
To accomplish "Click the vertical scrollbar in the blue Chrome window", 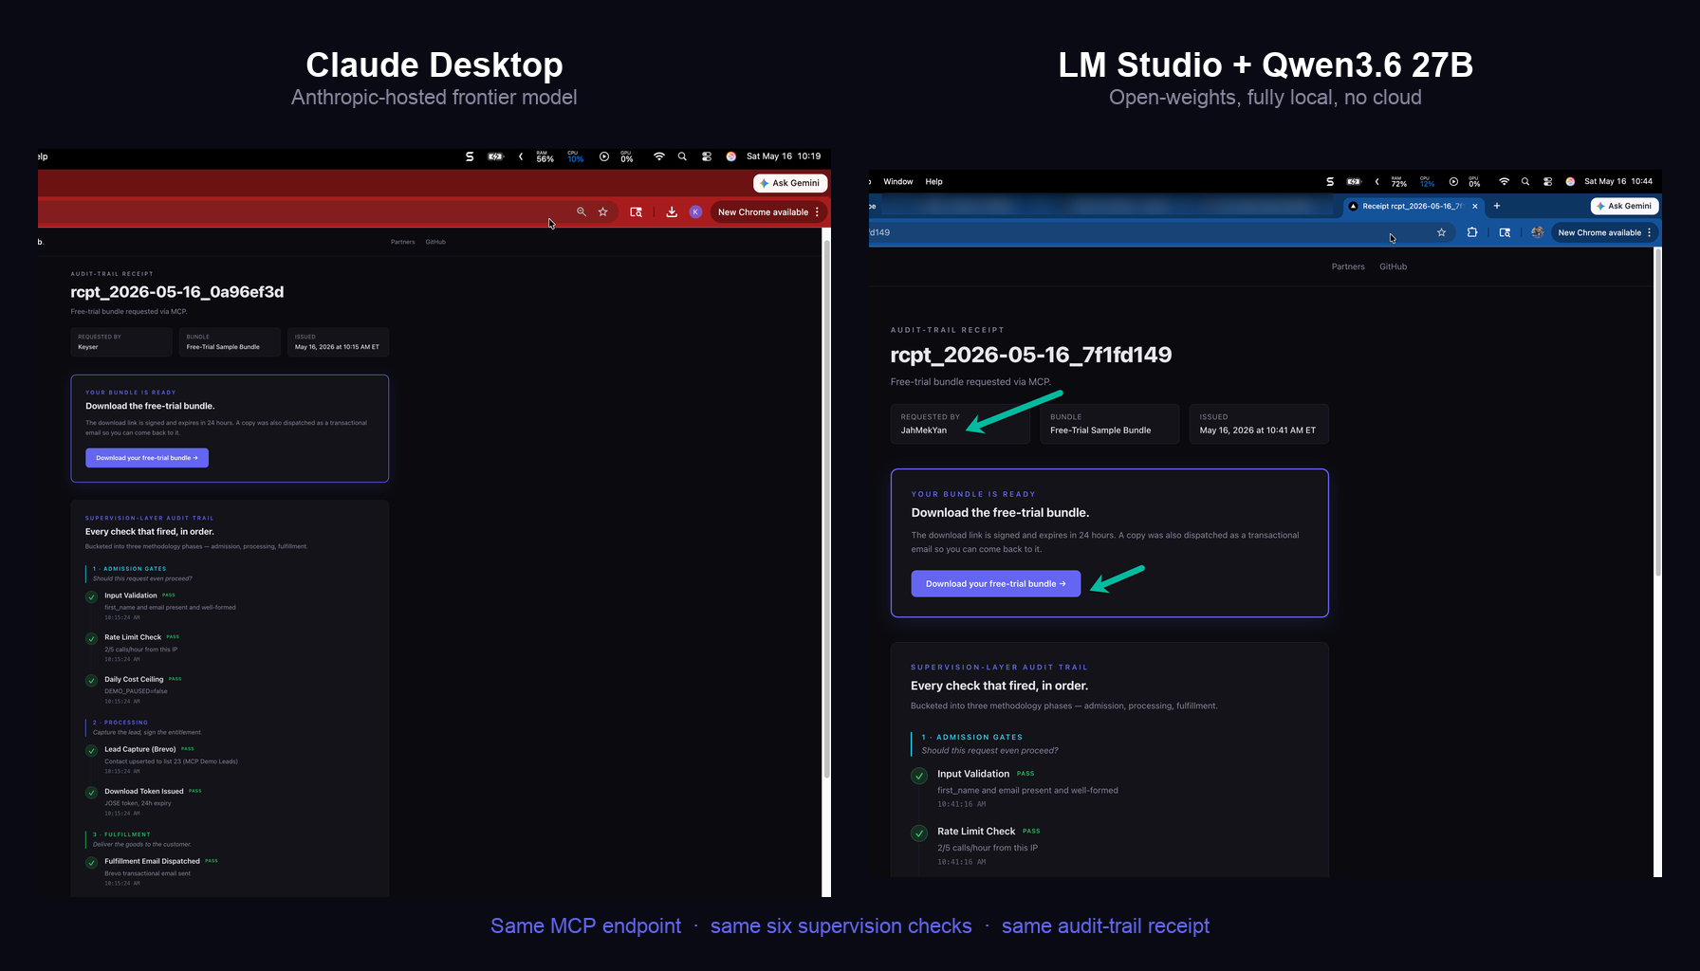I will click(x=1657, y=412).
